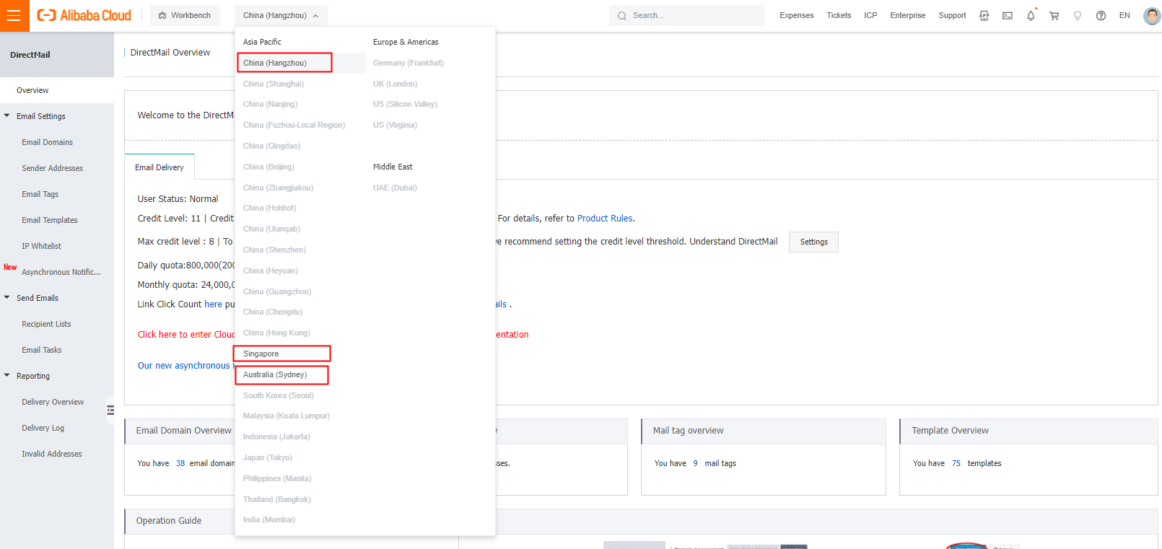1162x549 pixels.
Task: Open the ICP menu
Action: [x=870, y=15]
